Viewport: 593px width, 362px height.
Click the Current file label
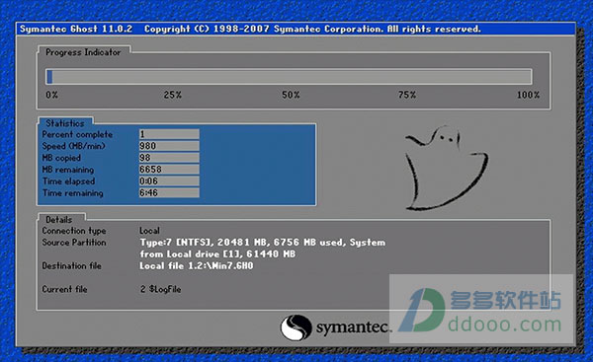tap(64, 289)
